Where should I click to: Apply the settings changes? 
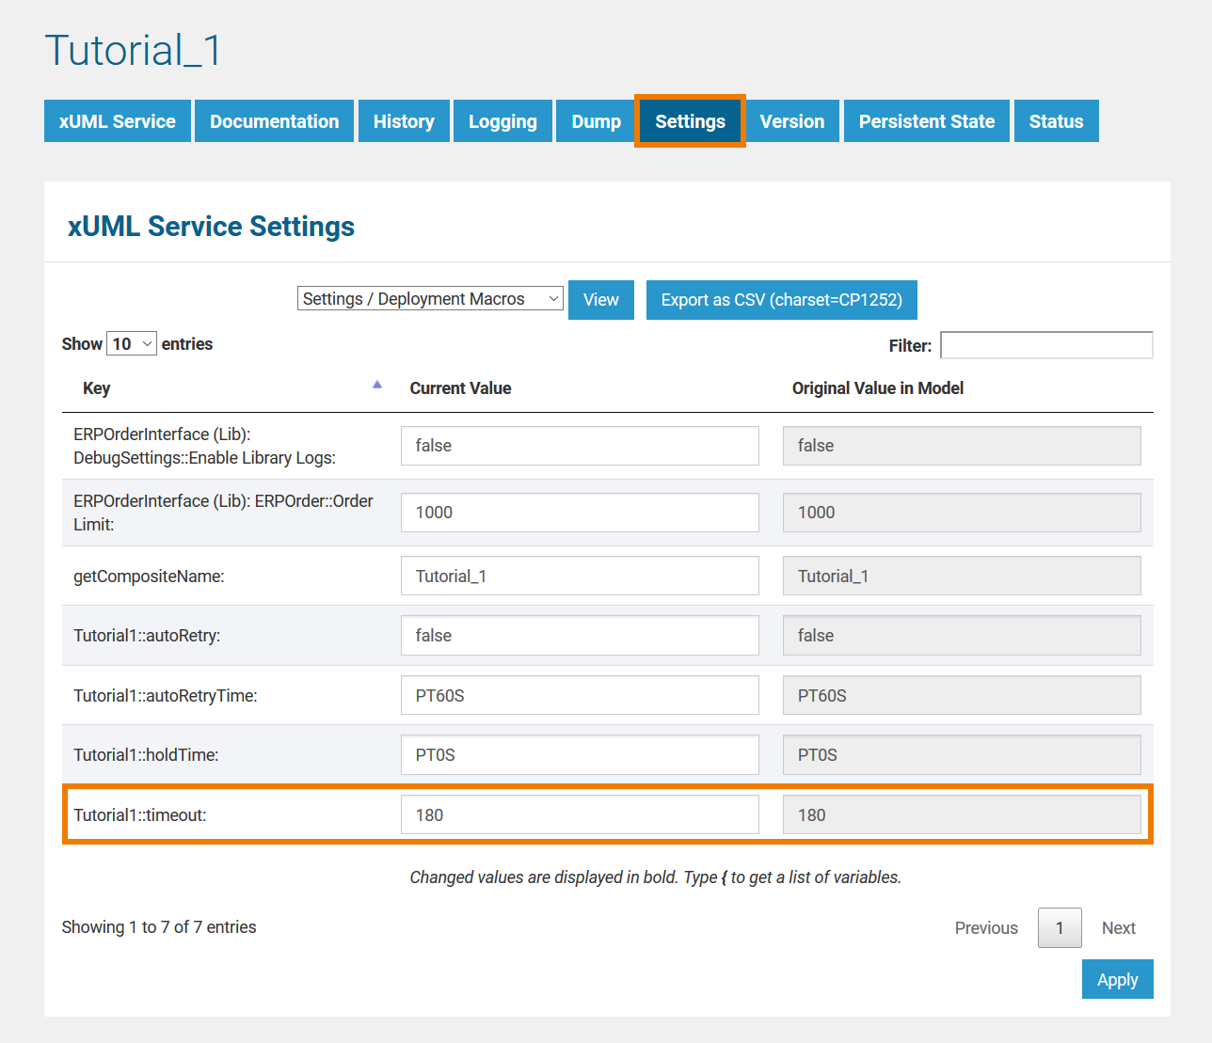click(x=1117, y=979)
